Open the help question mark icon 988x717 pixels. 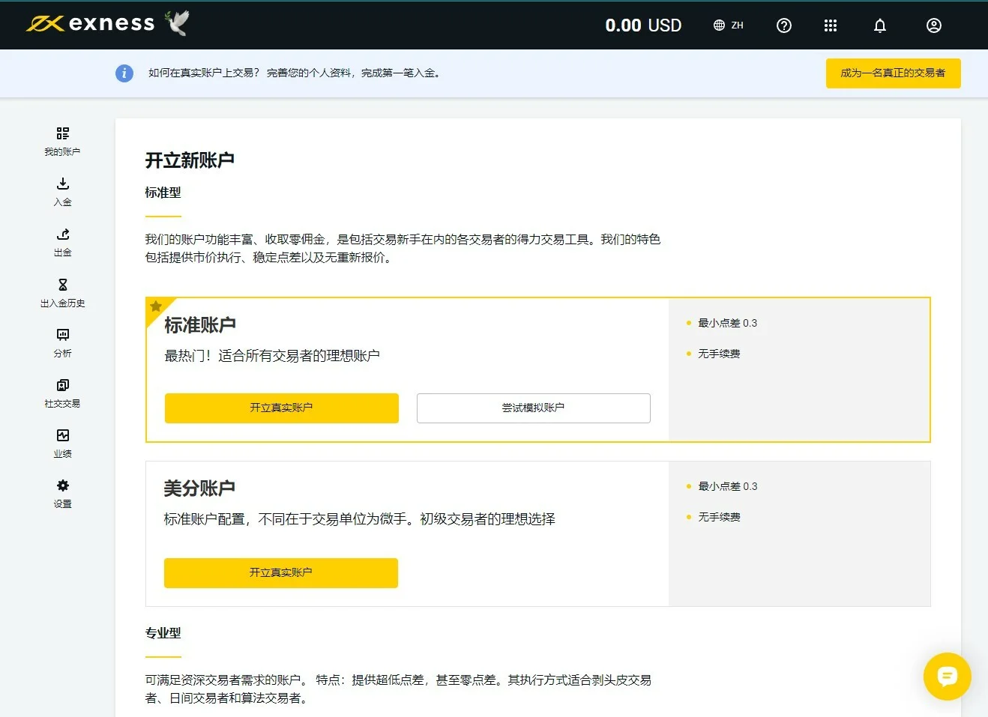tap(784, 25)
